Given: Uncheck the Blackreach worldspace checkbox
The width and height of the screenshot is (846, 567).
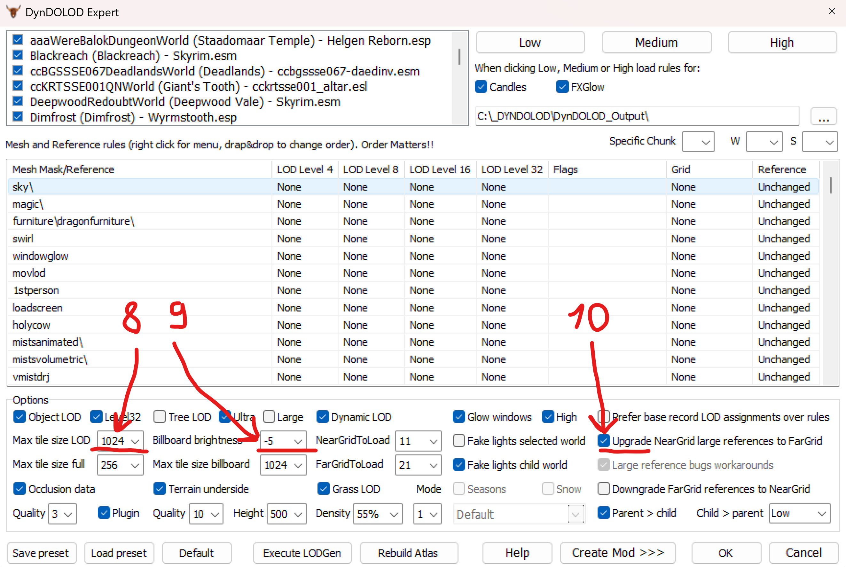Looking at the screenshot, I should click(x=18, y=55).
